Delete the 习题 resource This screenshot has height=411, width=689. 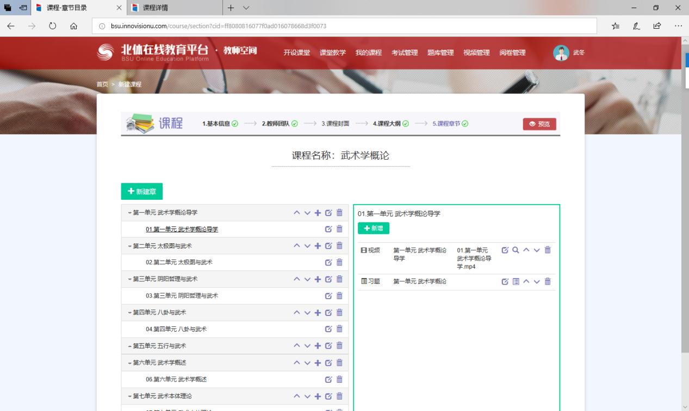pyautogui.click(x=548, y=281)
